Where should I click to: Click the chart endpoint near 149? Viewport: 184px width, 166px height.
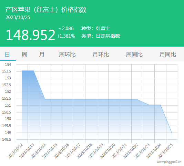click(x=172, y=133)
